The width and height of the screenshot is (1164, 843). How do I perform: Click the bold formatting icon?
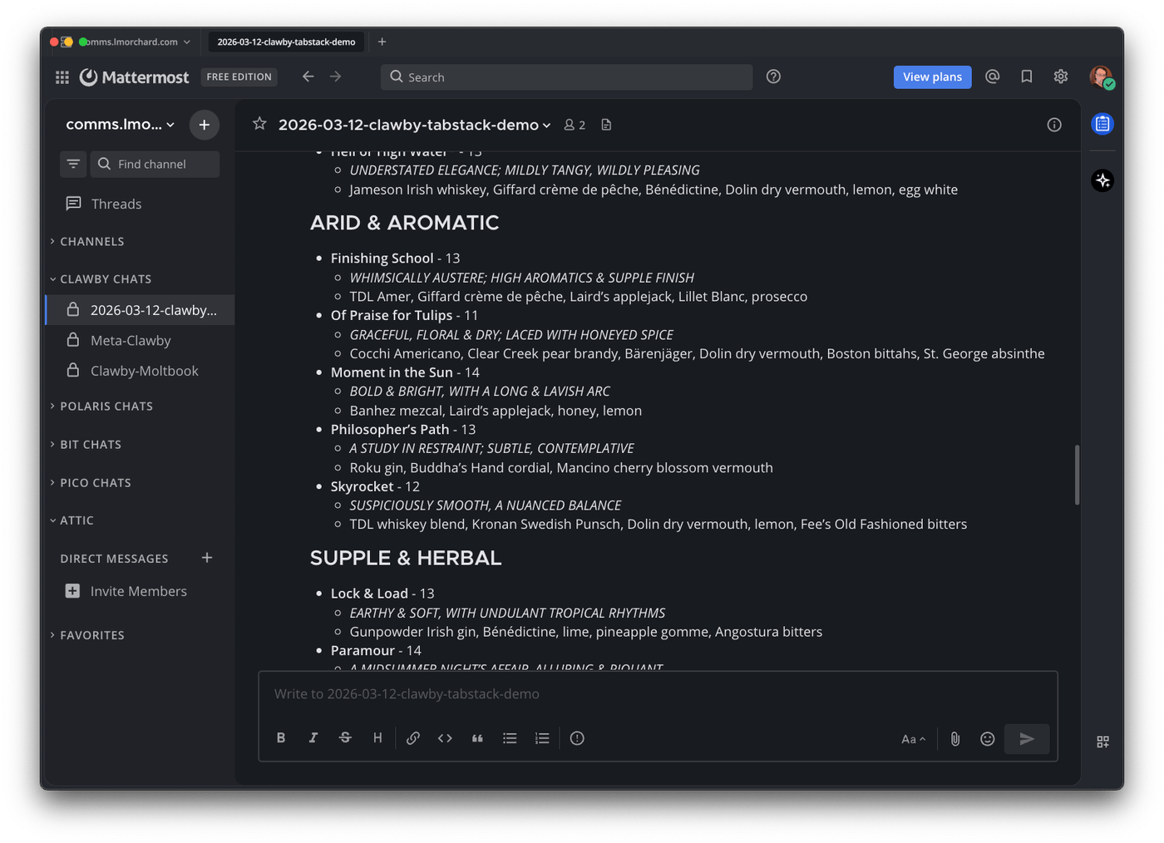coord(281,738)
